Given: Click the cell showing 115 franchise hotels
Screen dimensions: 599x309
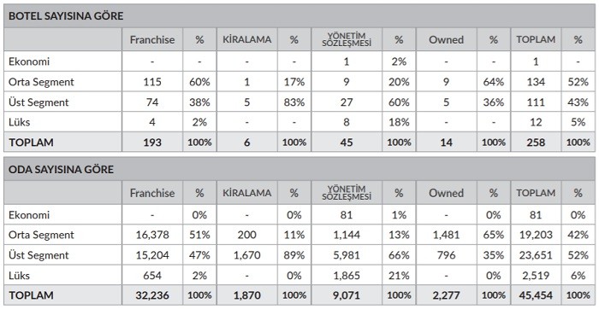Looking at the screenshot, I should click(152, 82).
